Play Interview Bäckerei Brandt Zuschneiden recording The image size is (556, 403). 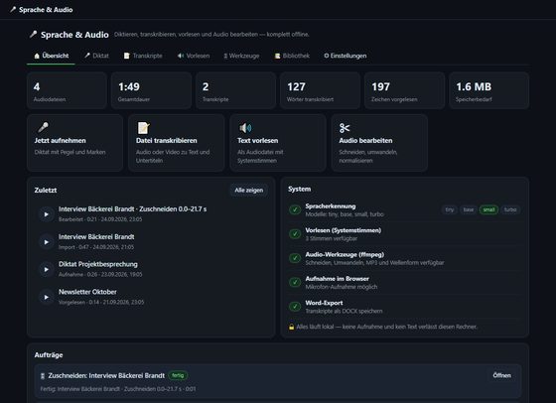click(47, 214)
